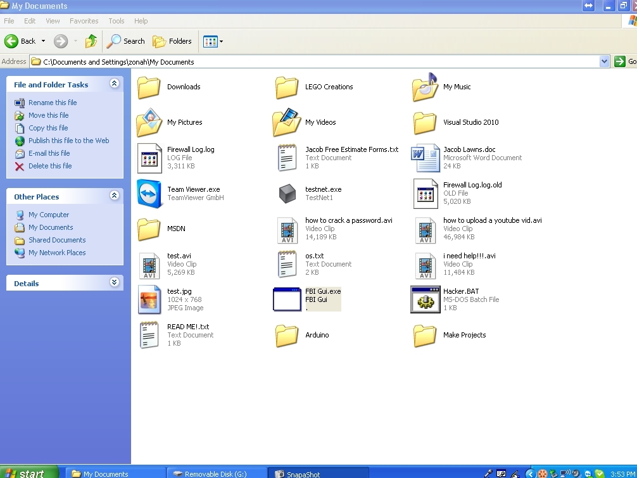Select the READ ME!.txt icon
The image size is (637, 478).
click(149, 335)
